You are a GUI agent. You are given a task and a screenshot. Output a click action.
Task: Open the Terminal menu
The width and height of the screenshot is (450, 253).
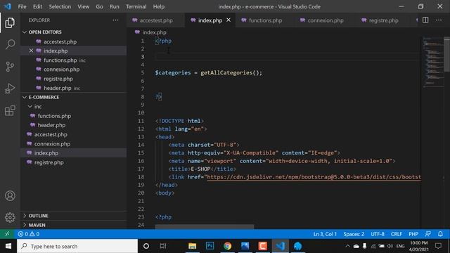pyautogui.click(x=136, y=6)
